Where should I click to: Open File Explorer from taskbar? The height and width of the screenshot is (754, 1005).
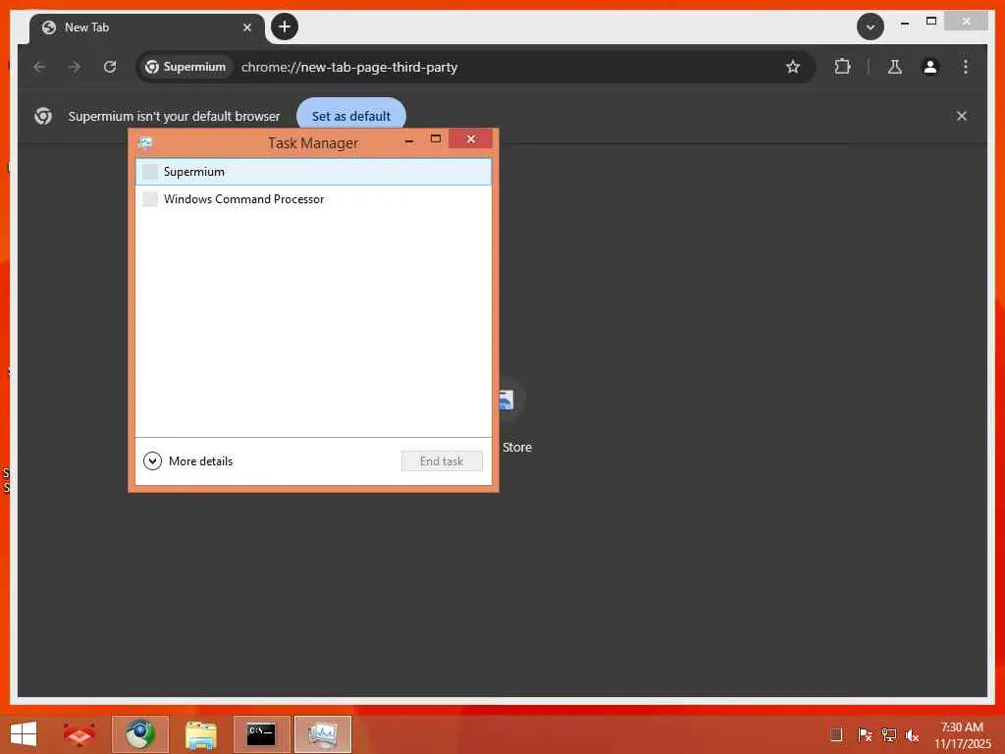(x=200, y=734)
